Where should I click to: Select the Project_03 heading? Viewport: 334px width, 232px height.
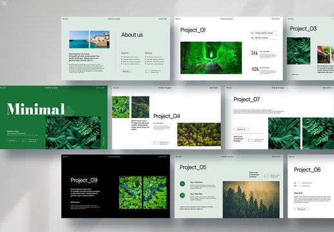[303, 29]
